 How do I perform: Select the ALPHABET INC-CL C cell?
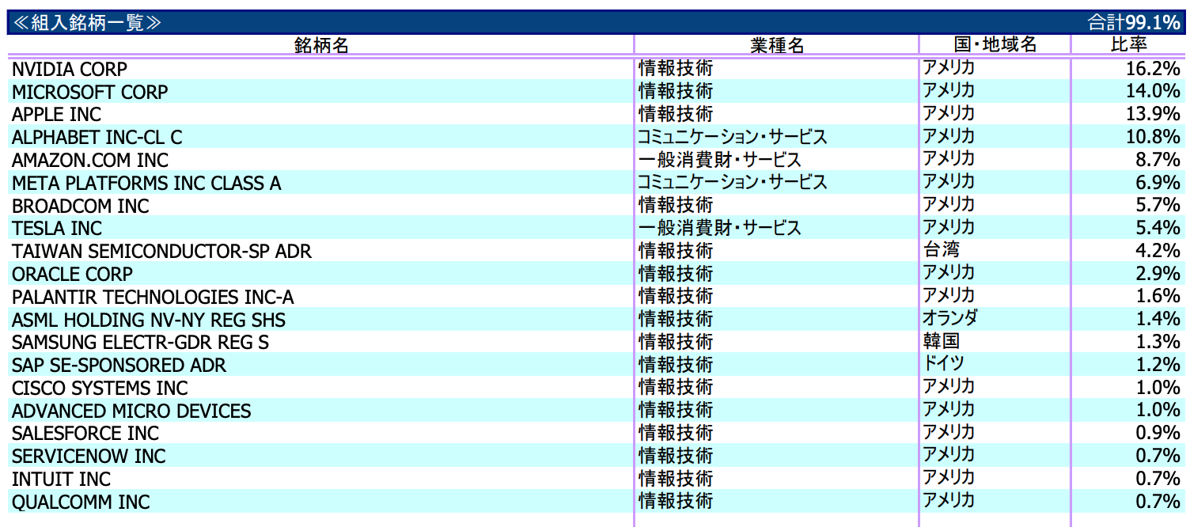[x=97, y=138]
